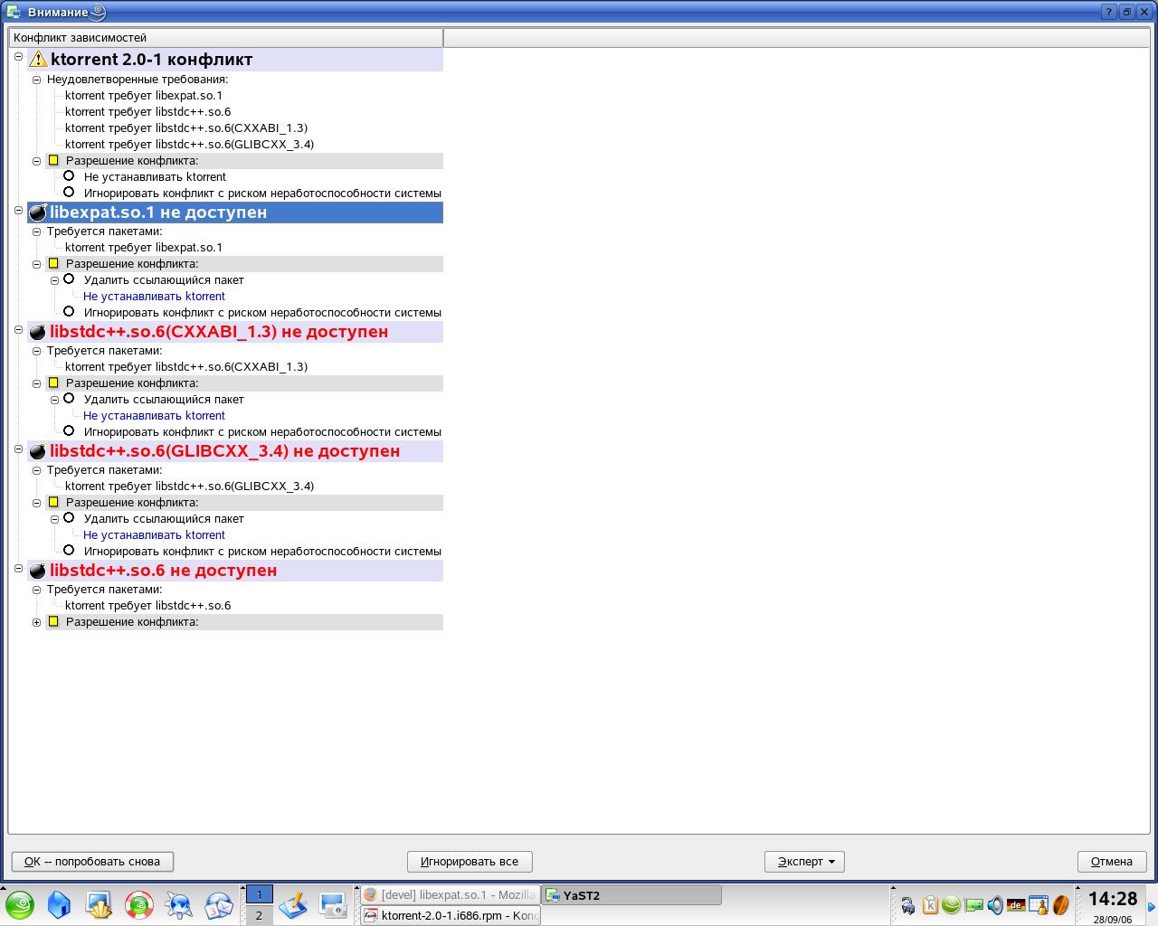The width and height of the screenshot is (1158, 926).
Task: Click the Klipper clipboard tray icon
Action: 930,904
